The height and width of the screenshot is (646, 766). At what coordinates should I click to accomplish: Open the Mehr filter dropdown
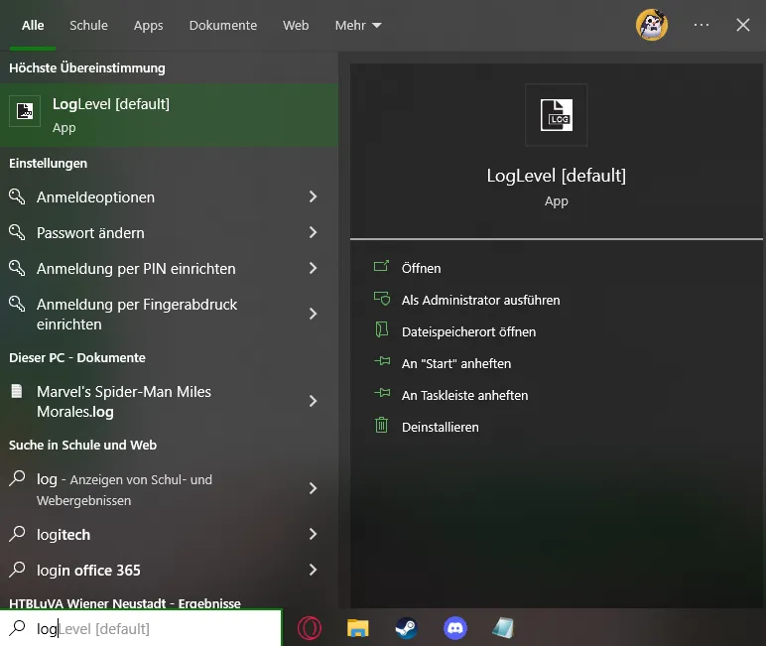click(x=358, y=26)
